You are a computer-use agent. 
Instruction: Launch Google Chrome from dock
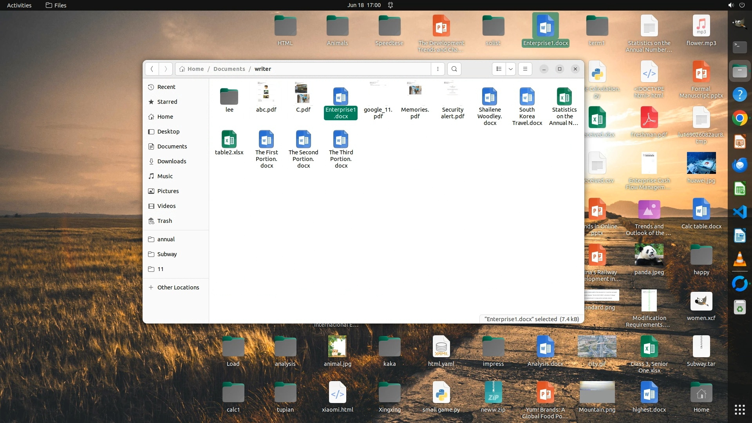coord(739,118)
